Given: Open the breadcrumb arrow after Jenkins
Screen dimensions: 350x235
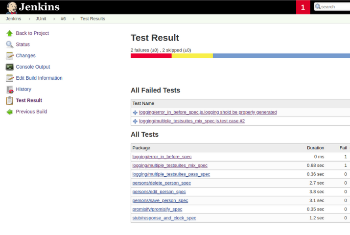Looking at the screenshot, I should pos(29,19).
